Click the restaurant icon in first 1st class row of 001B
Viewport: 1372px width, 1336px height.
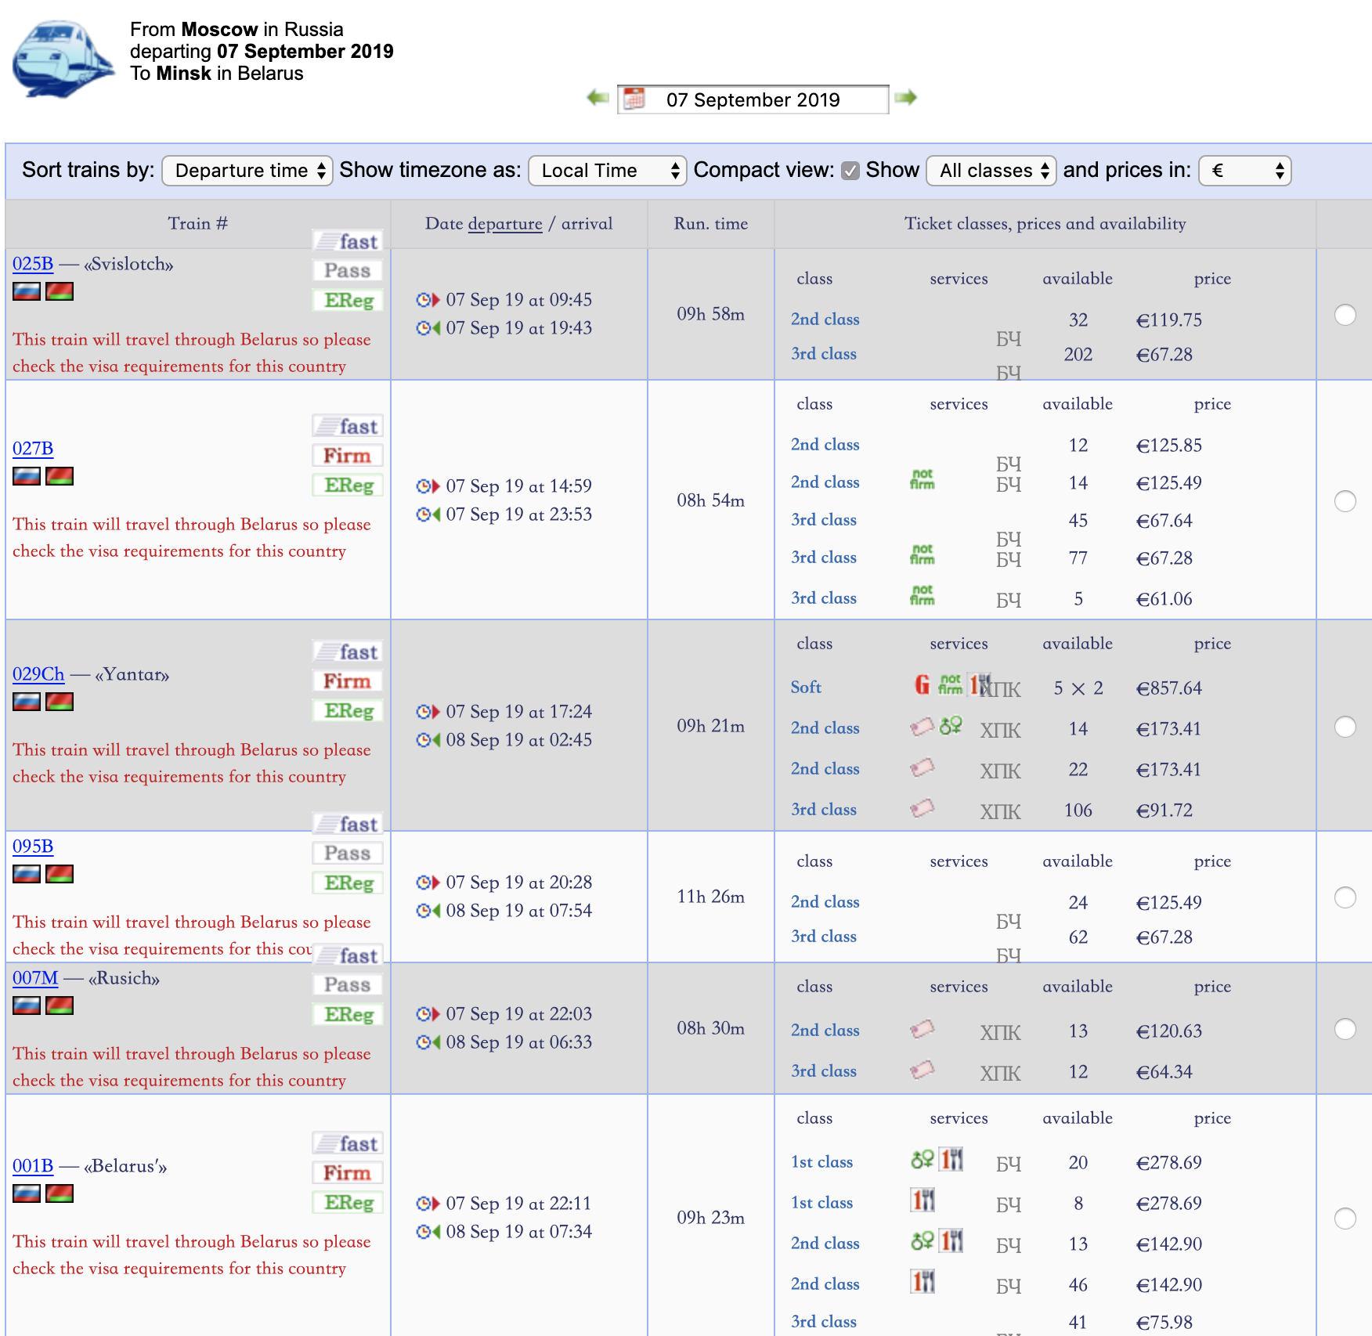(x=951, y=1159)
